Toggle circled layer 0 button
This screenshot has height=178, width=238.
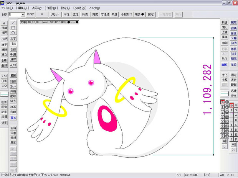click(223, 102)
